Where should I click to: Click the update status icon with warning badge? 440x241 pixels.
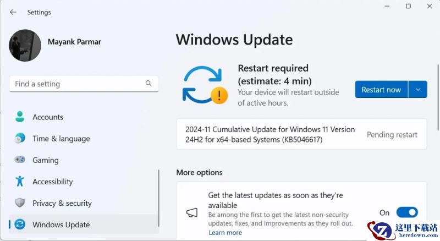(x=205, y=85)
